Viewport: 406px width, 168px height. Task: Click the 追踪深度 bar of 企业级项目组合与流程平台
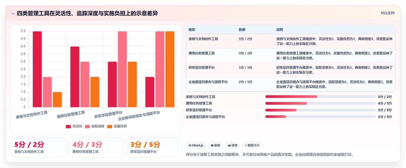160,69
